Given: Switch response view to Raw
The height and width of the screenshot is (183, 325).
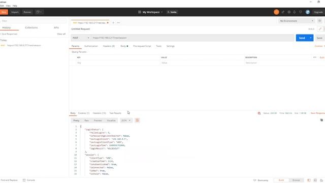Looking at the screenshot, I should [86, 120].
